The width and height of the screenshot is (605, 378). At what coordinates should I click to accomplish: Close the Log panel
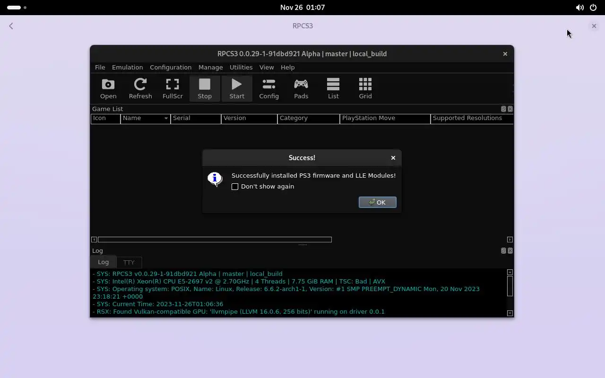click(x=510, y=250)
